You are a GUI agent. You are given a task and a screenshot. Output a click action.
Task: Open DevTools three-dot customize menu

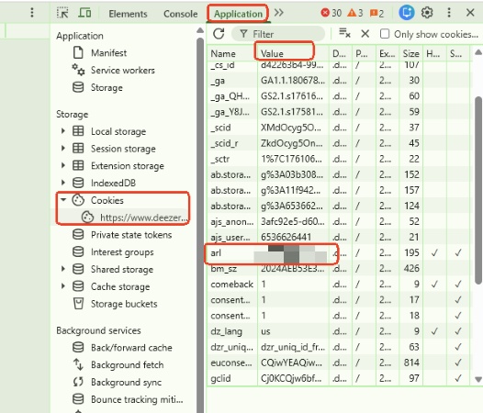449,13
